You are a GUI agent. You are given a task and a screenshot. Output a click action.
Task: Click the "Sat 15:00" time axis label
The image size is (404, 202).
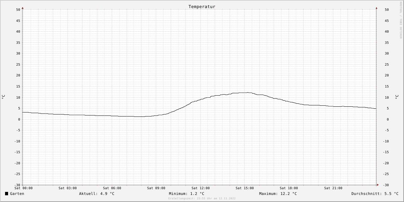[x=245, y=188]
